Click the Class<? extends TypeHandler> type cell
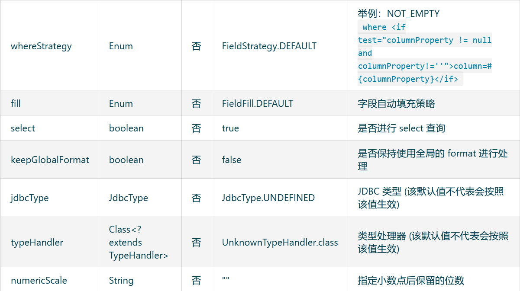The image size is (520, 291). pyautogui.click(x=138, y=242)
